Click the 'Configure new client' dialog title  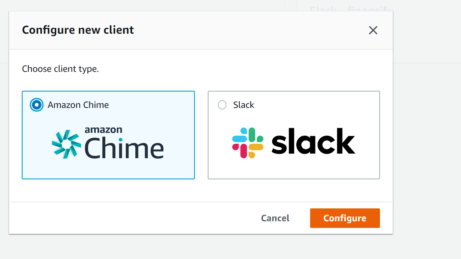pyautogui.click(x=78, y=30)
